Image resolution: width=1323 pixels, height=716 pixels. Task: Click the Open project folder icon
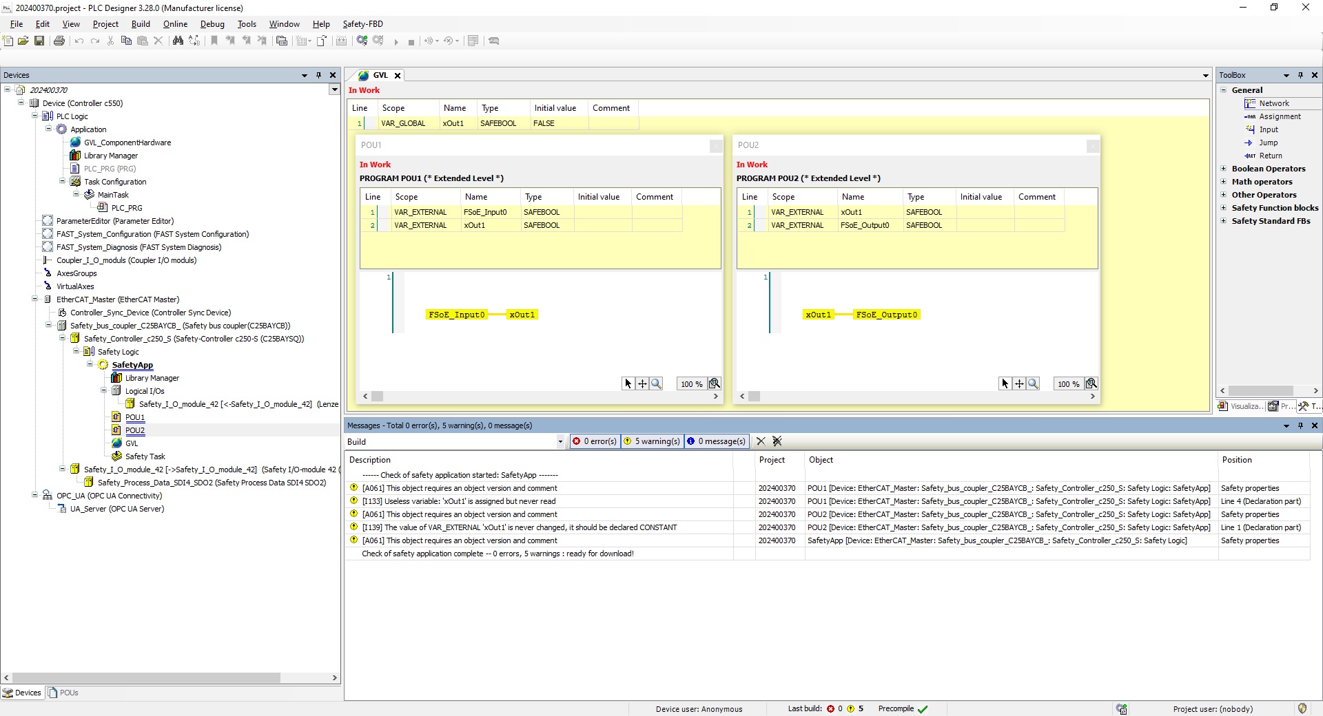point(23,41)
